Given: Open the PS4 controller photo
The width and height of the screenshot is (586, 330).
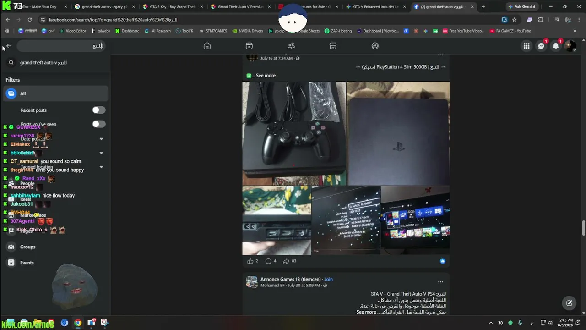Looking at the screenshot, I should (x=294, y=133).
